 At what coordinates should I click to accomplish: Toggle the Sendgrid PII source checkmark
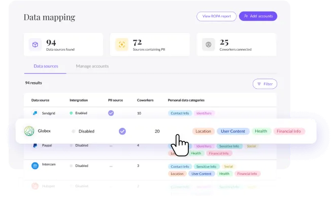[x=111, y=113]
